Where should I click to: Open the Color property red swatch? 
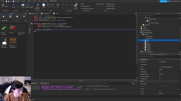pos(160,67)
